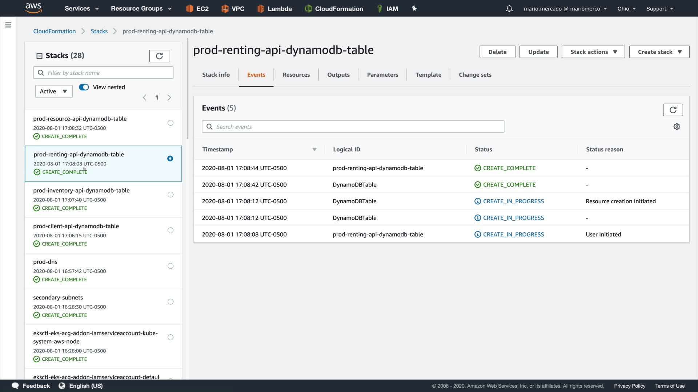The image size is (698, 392).
Task: Open the Active filter dropdown
Action: click(x=54, y=91)
